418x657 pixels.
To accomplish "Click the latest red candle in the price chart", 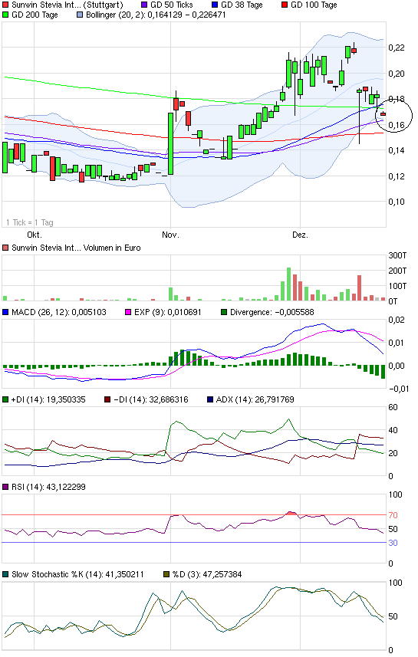I will pos(383,114).
